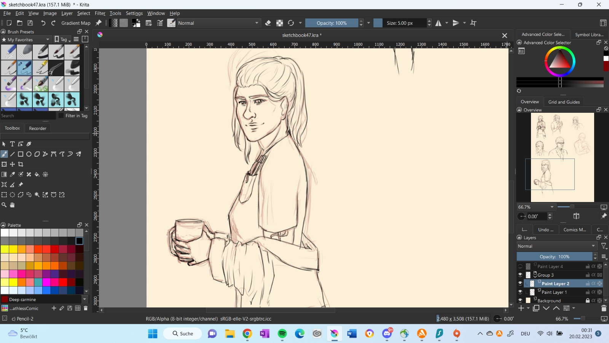Toggle eraser mode in the toolbar
Image resolution: width=609 pixels, height=343 pixels.
click(x=268, y=23)
